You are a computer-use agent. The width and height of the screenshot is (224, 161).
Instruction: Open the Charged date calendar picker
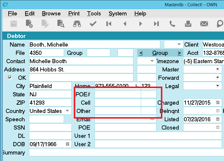pos(217,103)
